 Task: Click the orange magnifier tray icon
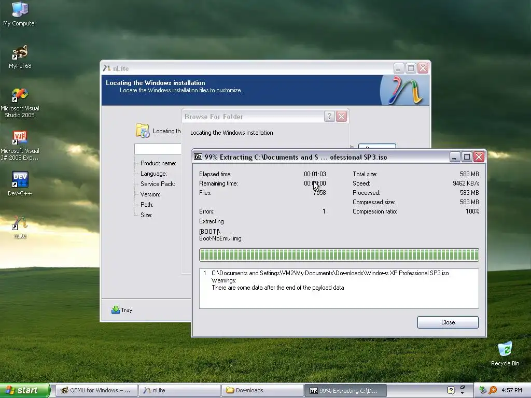493,390
